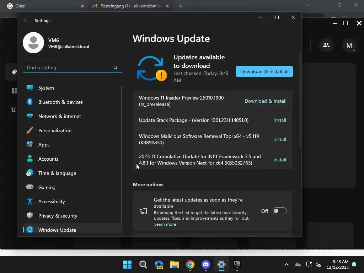Click Download & install all button
Screen dimensions: 364x273
(x=264, y=71)
